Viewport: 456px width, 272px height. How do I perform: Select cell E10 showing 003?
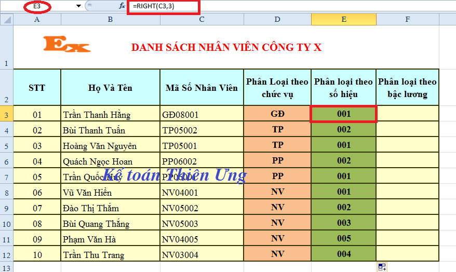pos(343,222)
